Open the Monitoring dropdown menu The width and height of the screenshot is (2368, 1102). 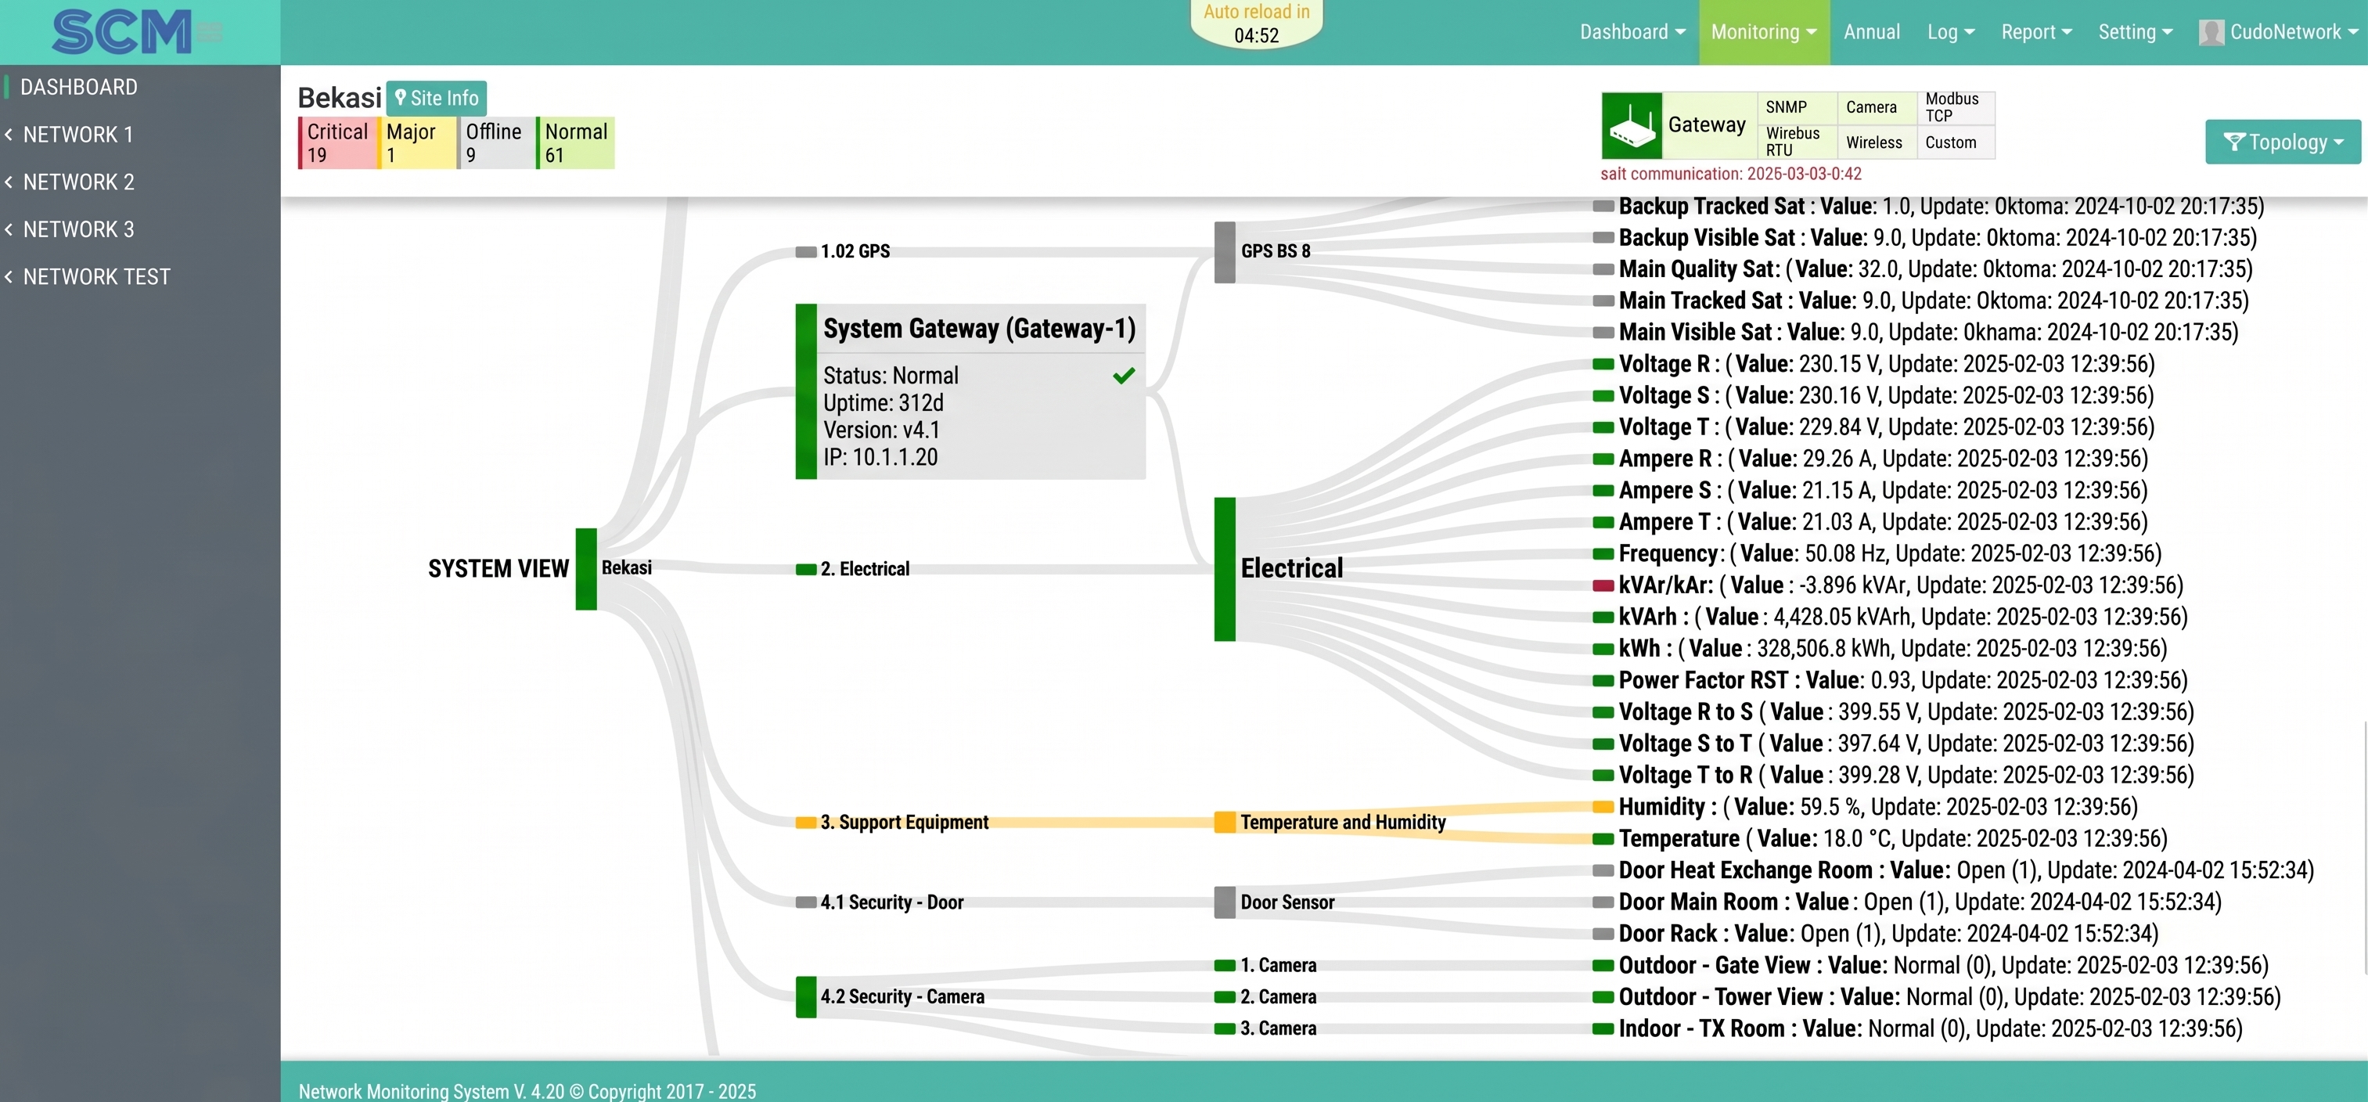(1764, 32)
